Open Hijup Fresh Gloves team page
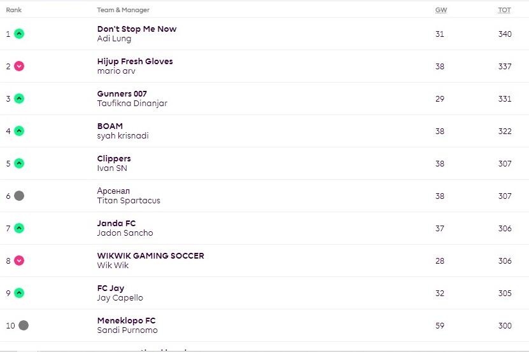 pyautogui.click(x=135, y=61)
